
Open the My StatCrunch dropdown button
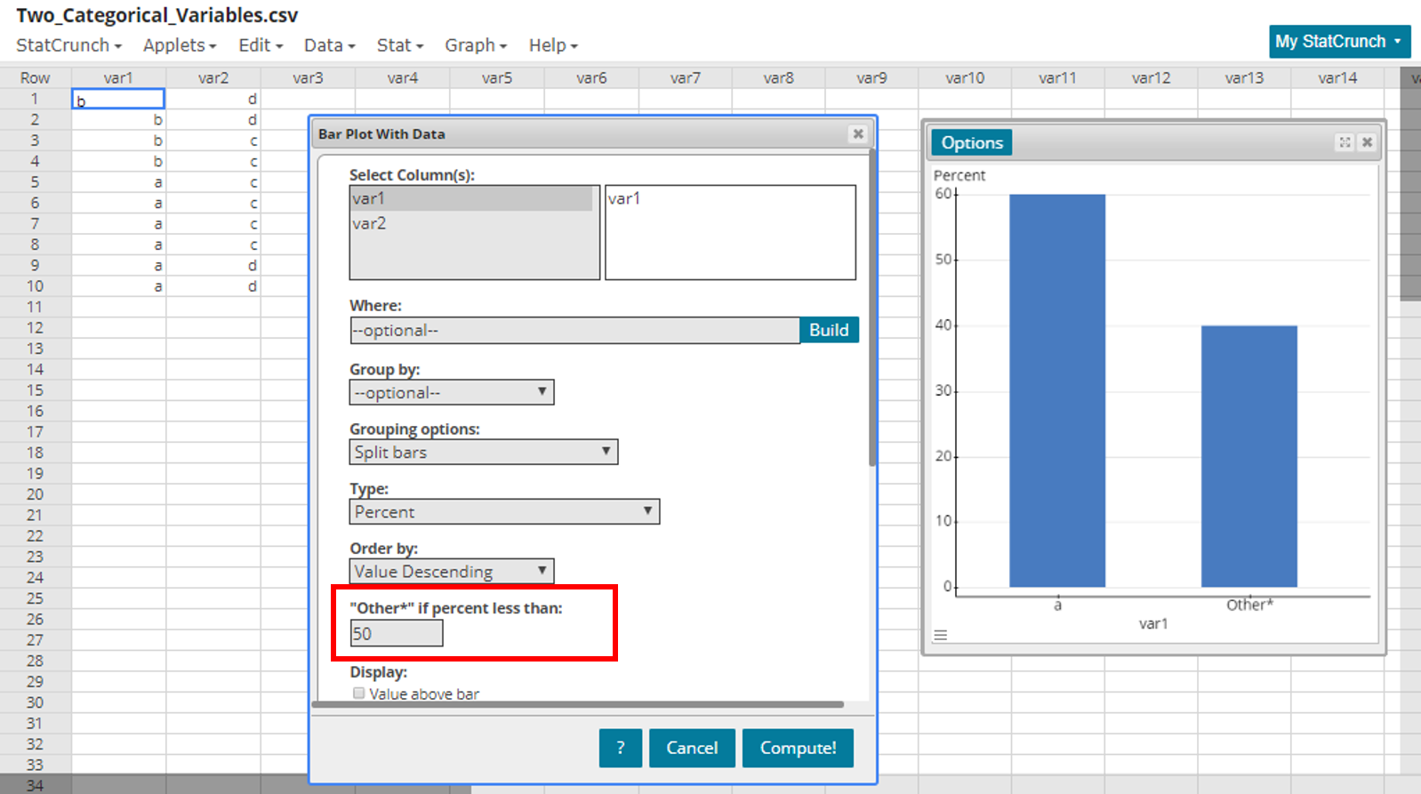click(x=1338, y=42)
